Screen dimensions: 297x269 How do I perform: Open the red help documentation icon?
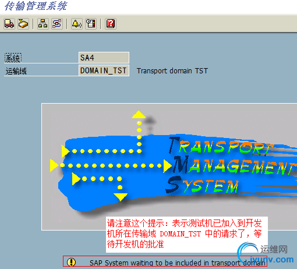click(111, 24)
